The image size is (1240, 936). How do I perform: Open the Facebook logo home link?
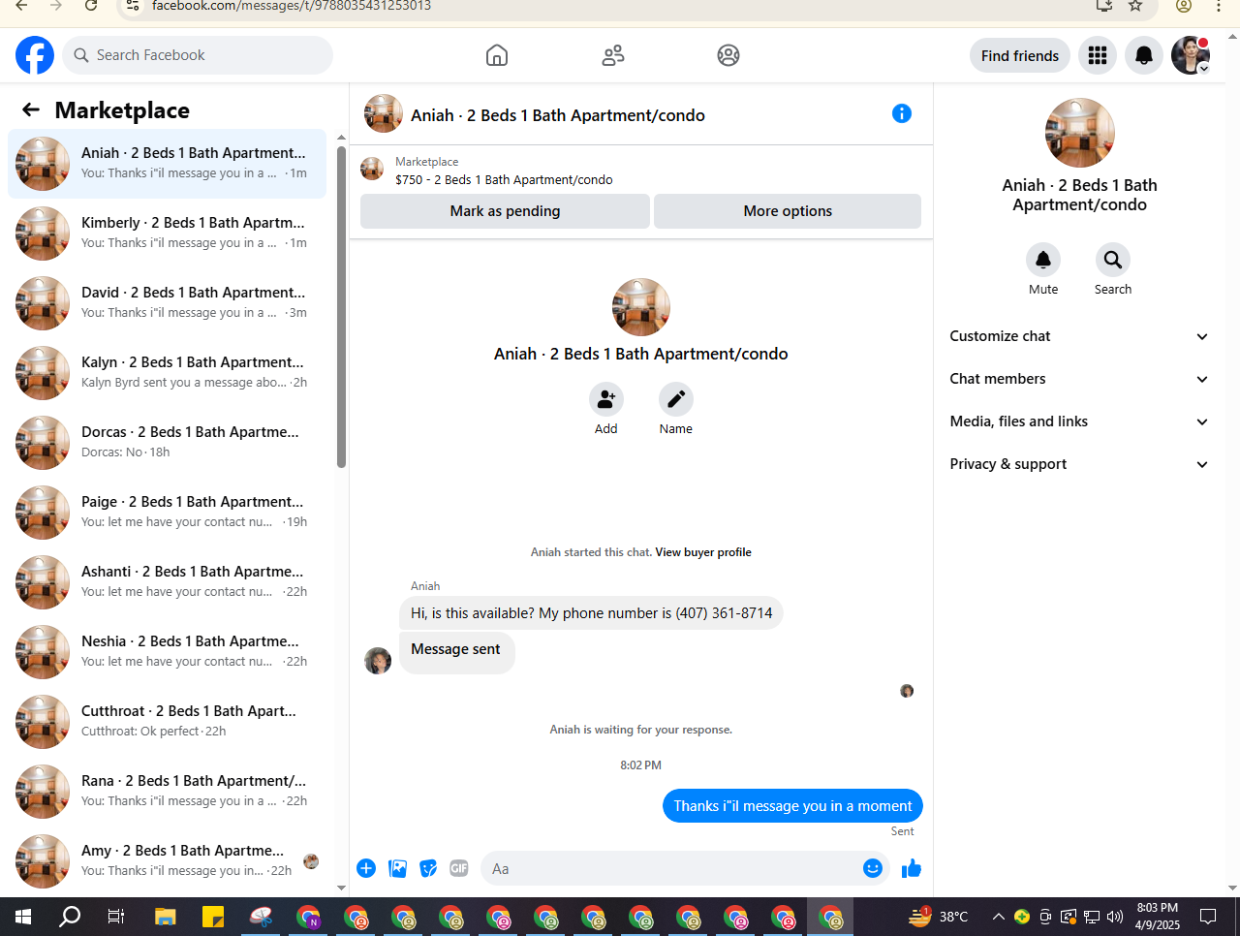(x=35, y=55)
